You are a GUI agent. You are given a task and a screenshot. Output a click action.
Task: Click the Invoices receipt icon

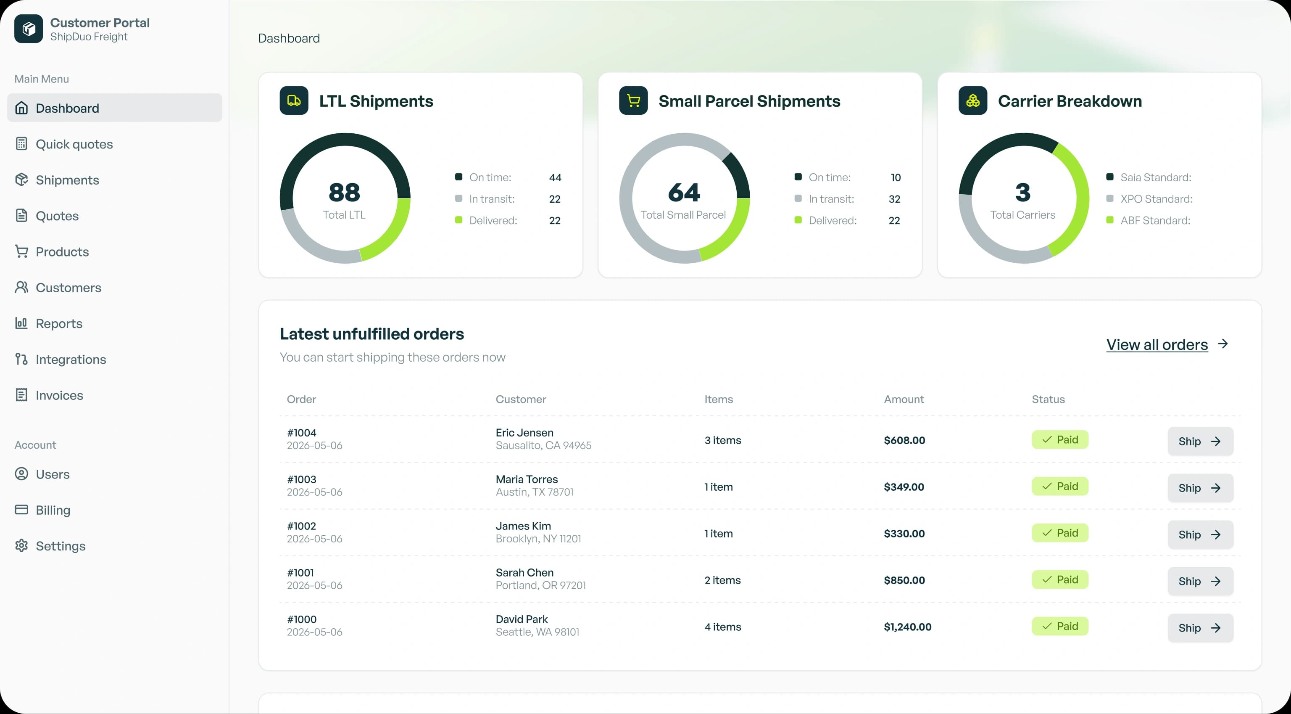tap(21, 394)
